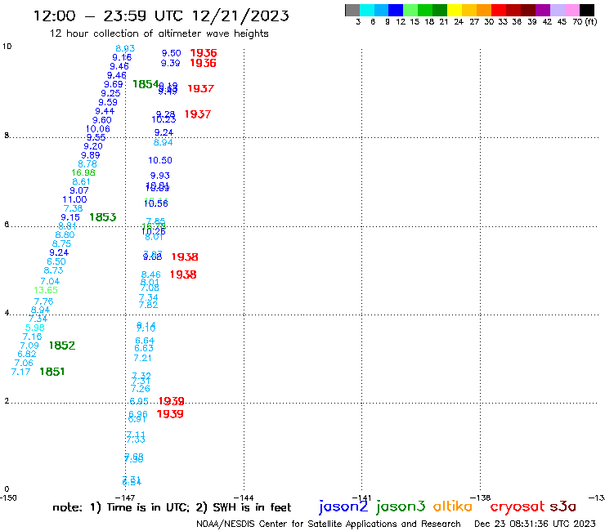
Task: Click the wave height value '8.46'
Action: [x=151, y=274]
